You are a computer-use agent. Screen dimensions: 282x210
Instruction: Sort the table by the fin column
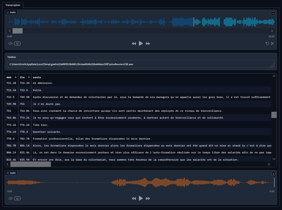(22, 77)
